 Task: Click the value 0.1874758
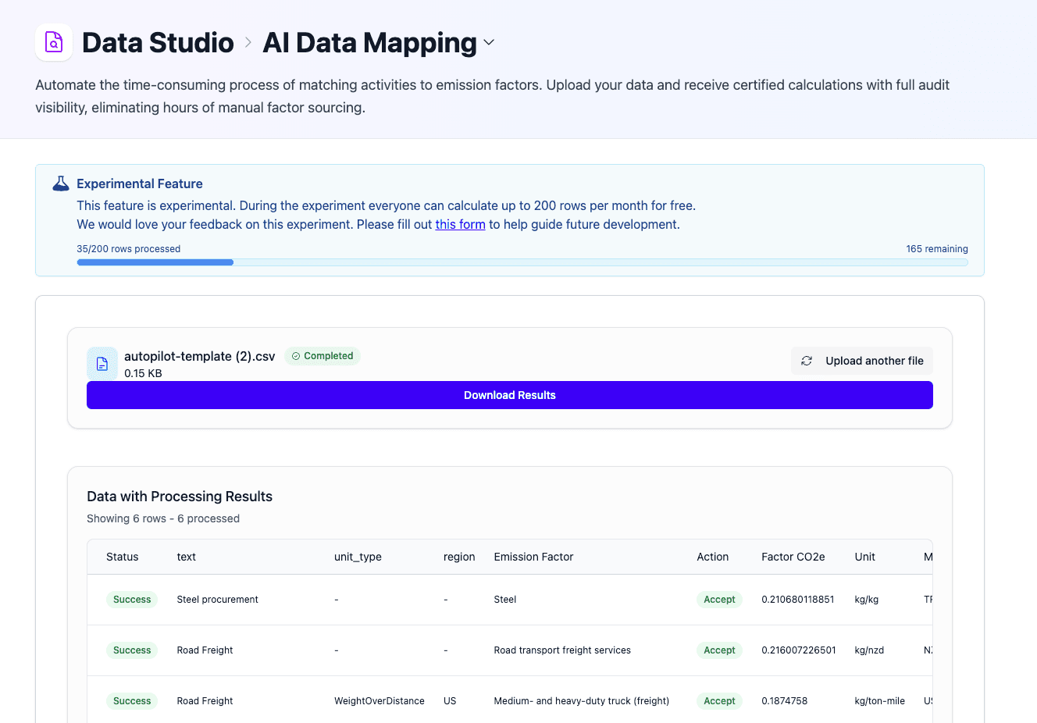pos(784,701)
